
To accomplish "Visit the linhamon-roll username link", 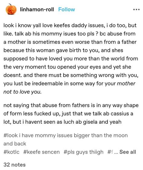I will point(37,10).
